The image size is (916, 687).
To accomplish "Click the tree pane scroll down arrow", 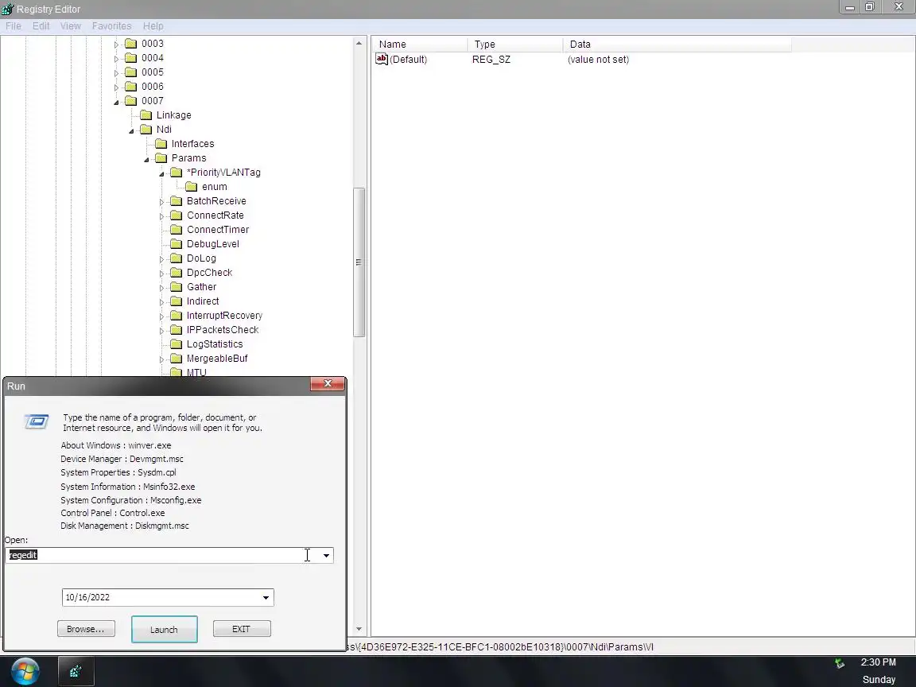I will [359, 630].
